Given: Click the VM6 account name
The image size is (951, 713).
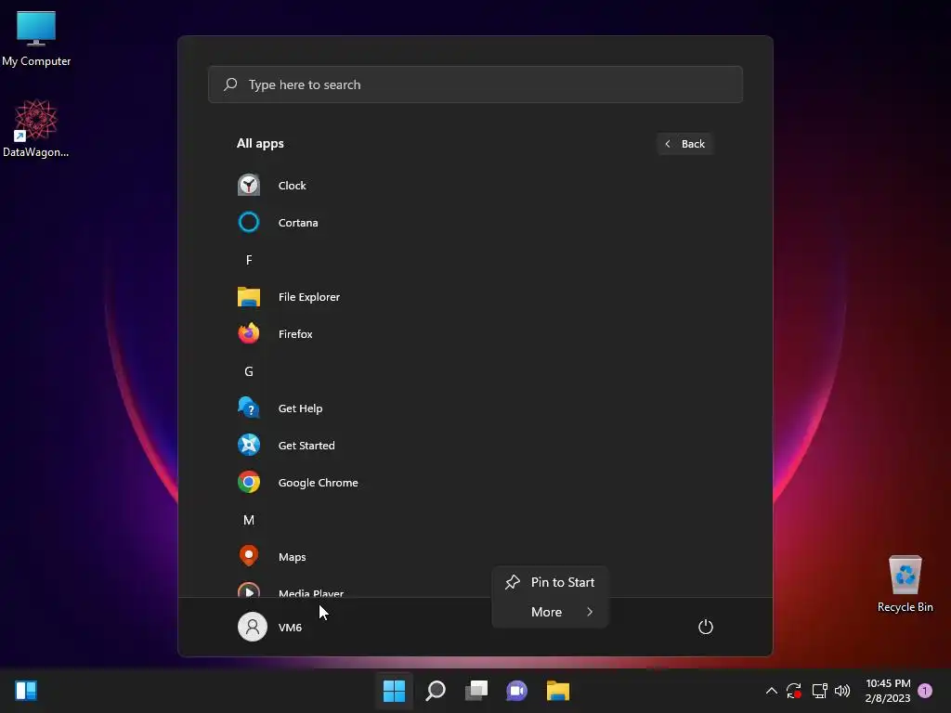Looking at the screenshot, I should (x=290, y=628).
